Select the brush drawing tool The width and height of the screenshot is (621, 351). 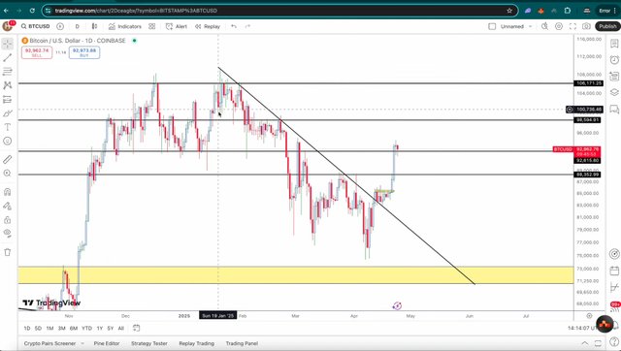coord(7,113)
